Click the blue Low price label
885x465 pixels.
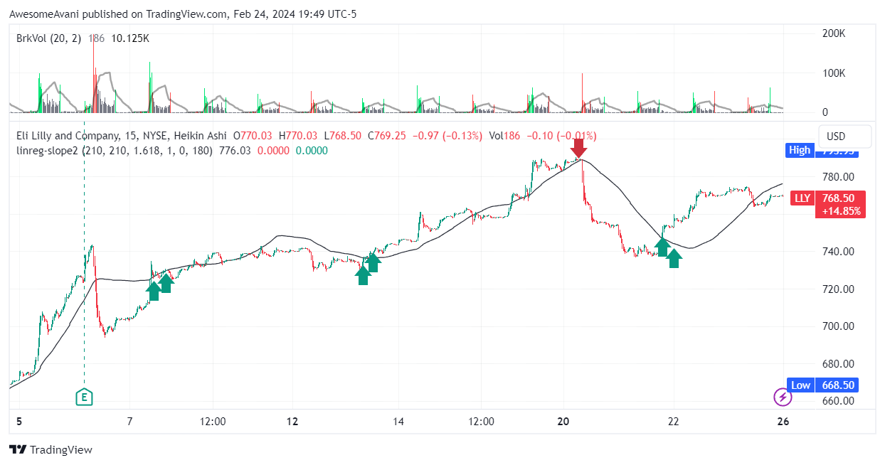[x=800, y=385]
